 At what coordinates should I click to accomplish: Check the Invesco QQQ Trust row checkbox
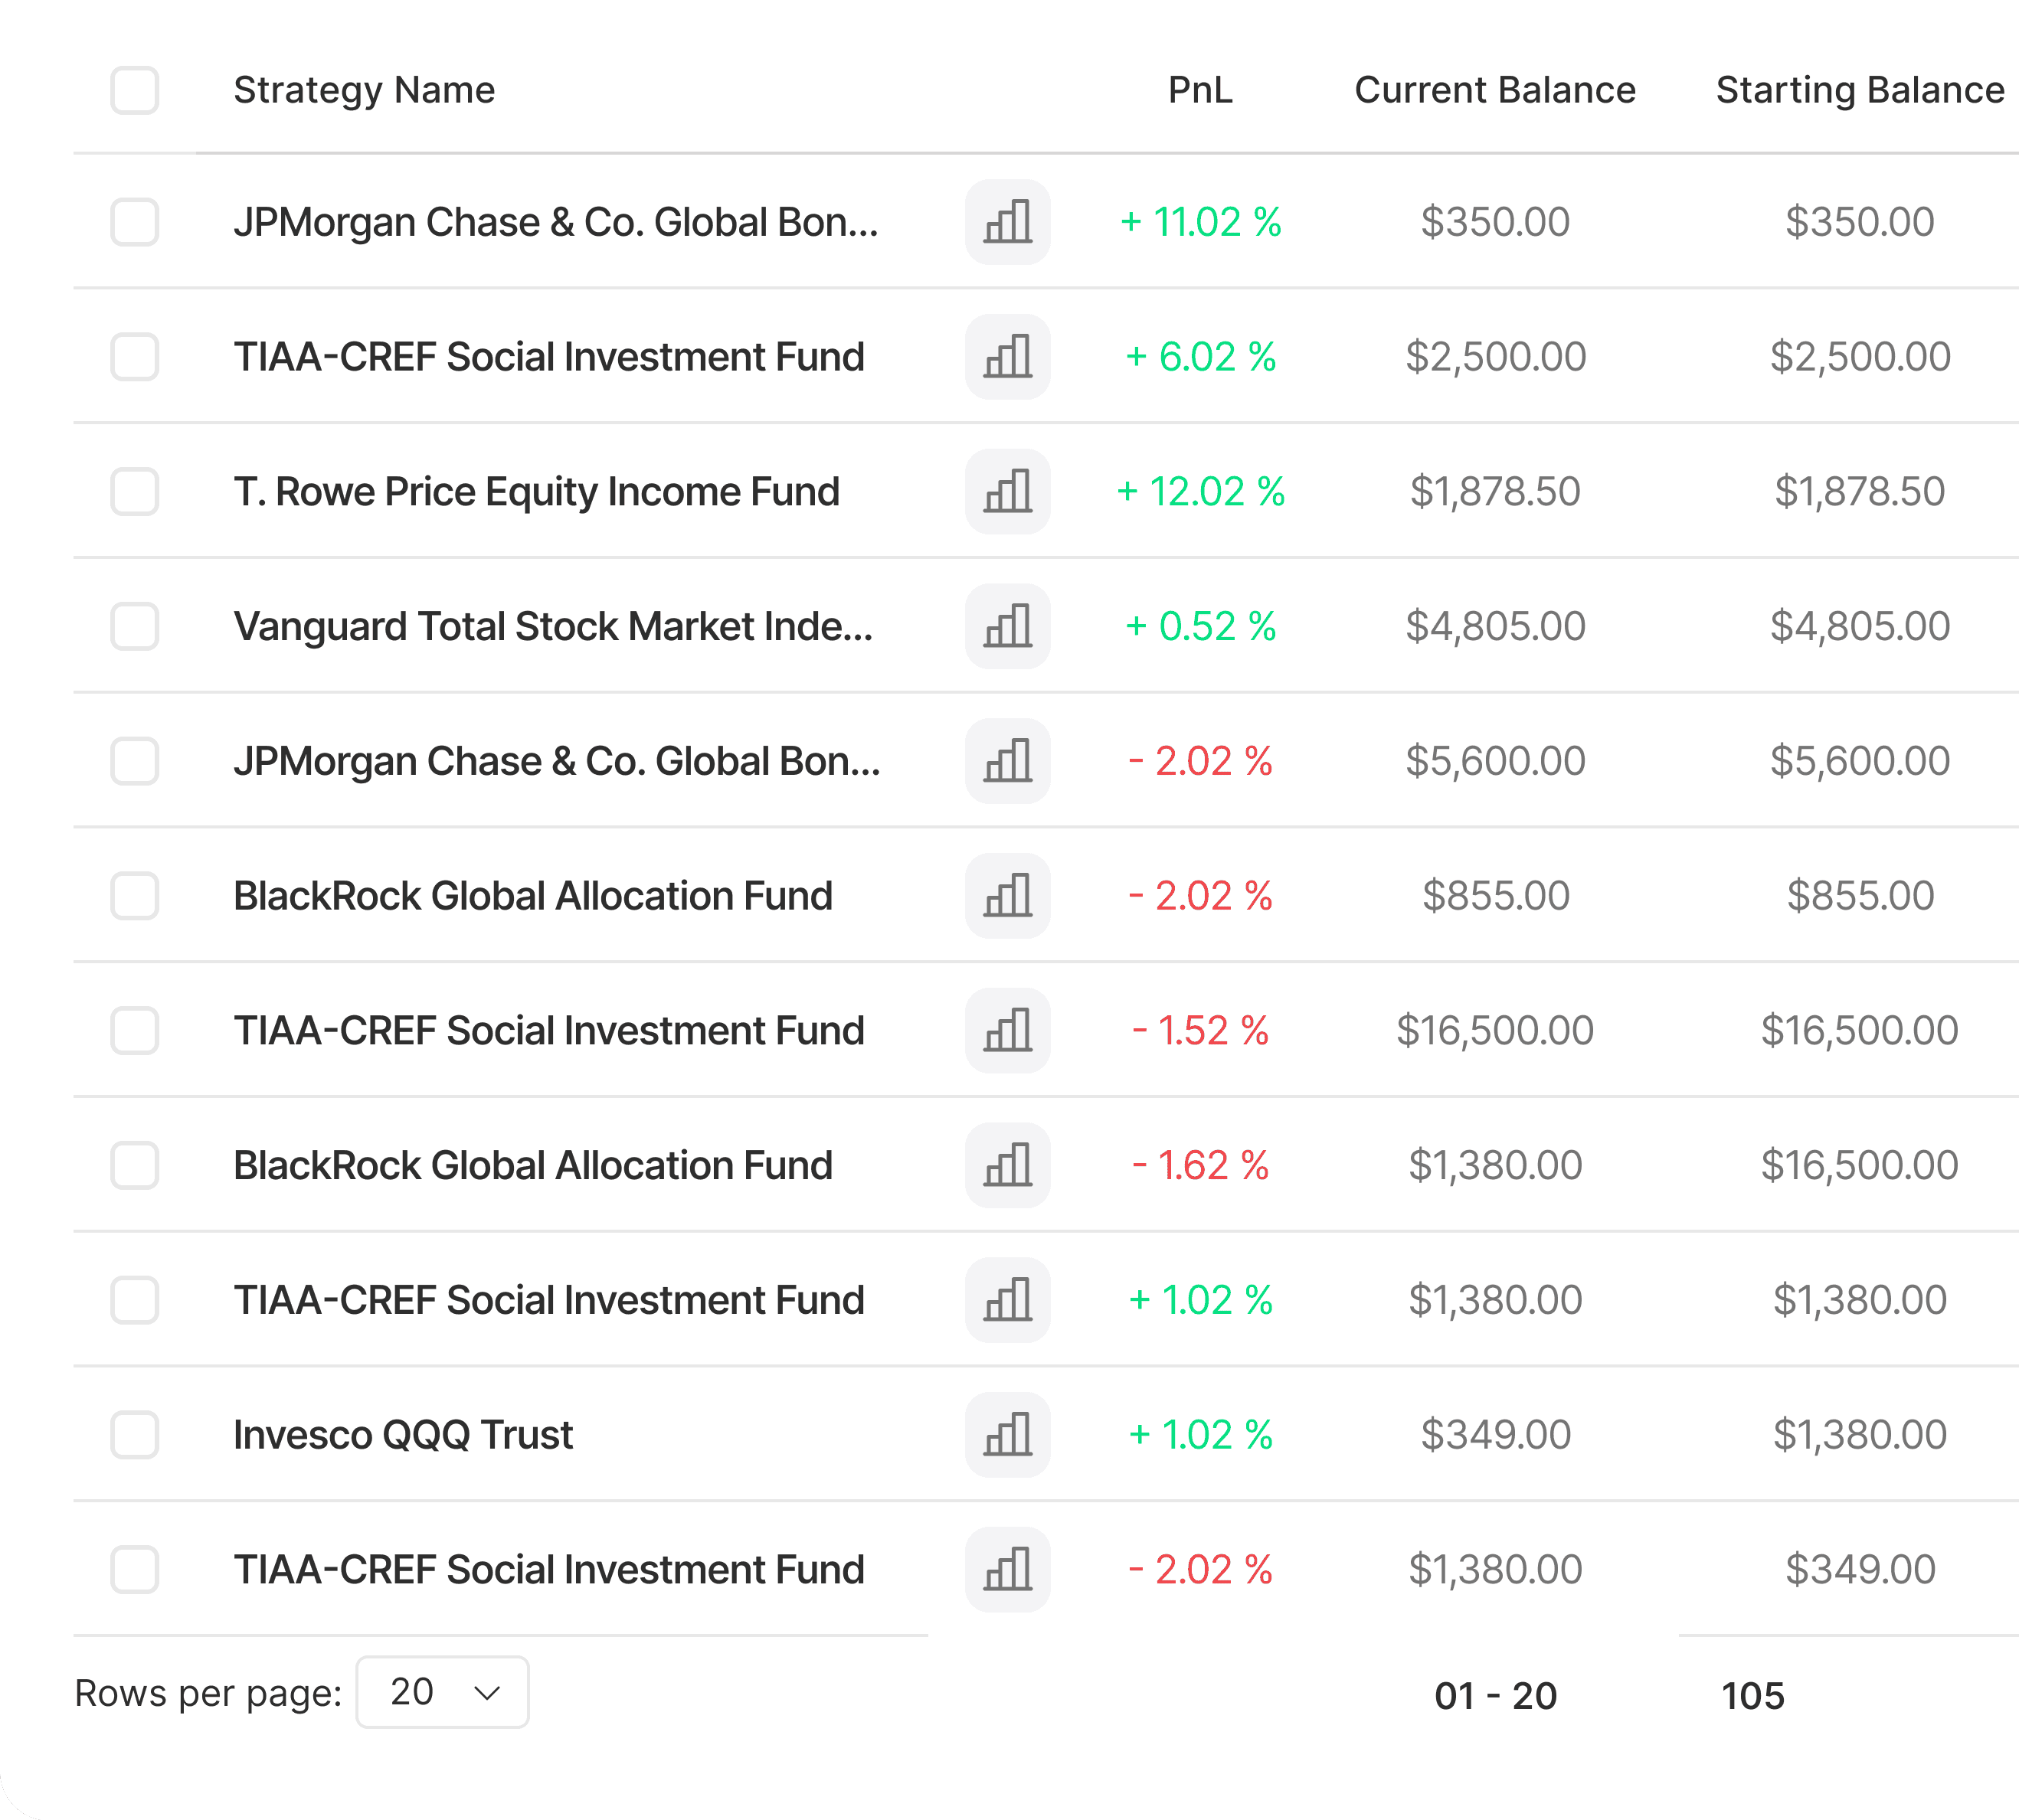pyautogui.click(x=134, y=1435)
